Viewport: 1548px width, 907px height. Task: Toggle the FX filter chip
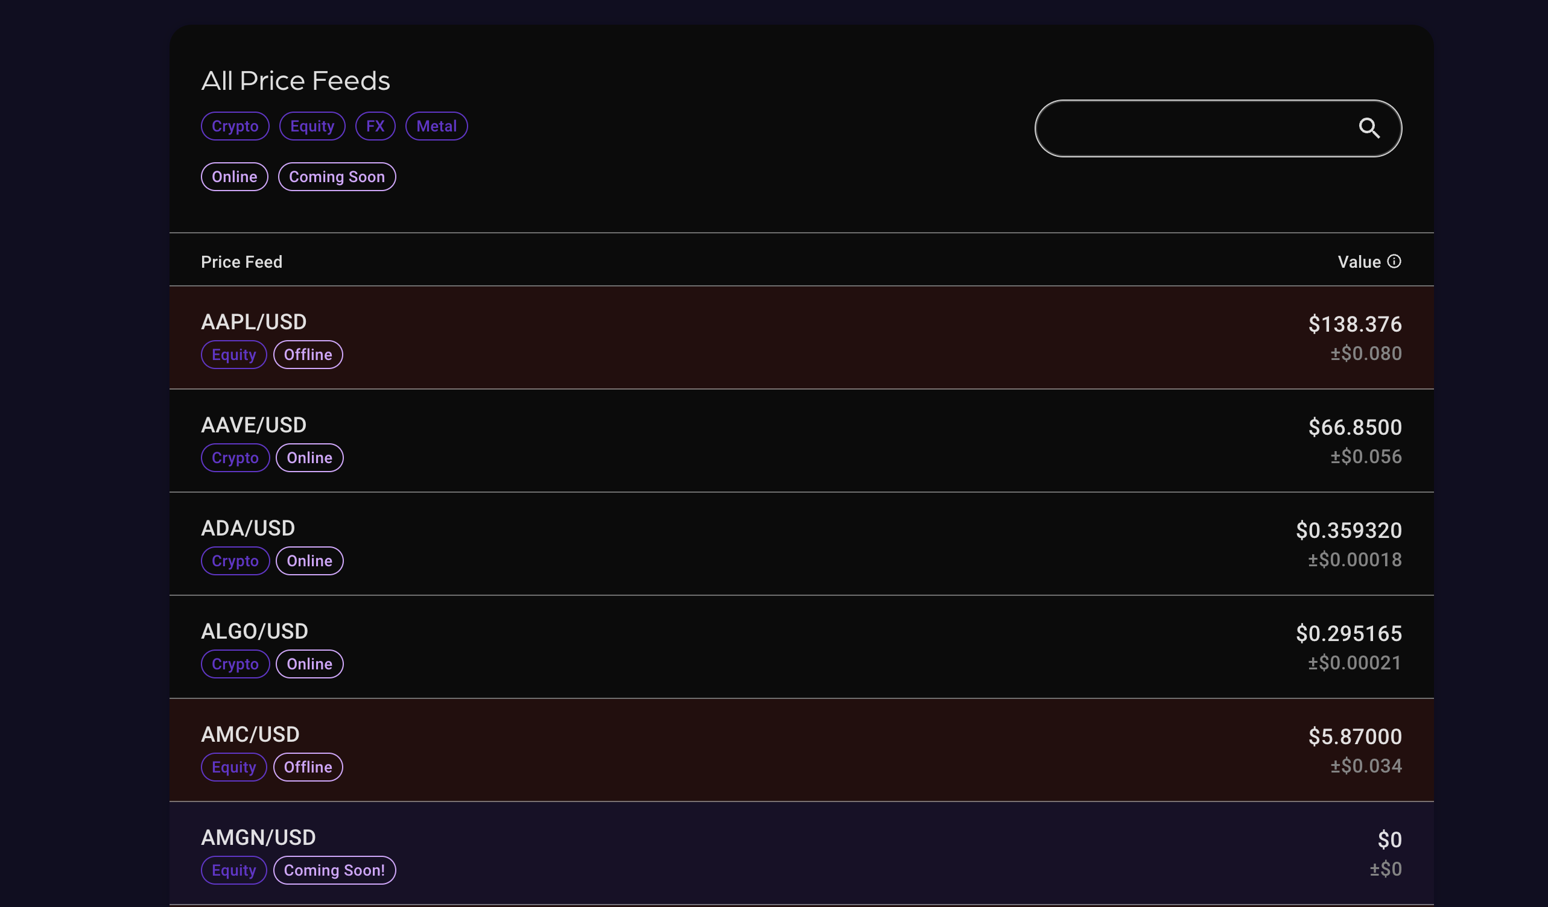tap(375, 127)
